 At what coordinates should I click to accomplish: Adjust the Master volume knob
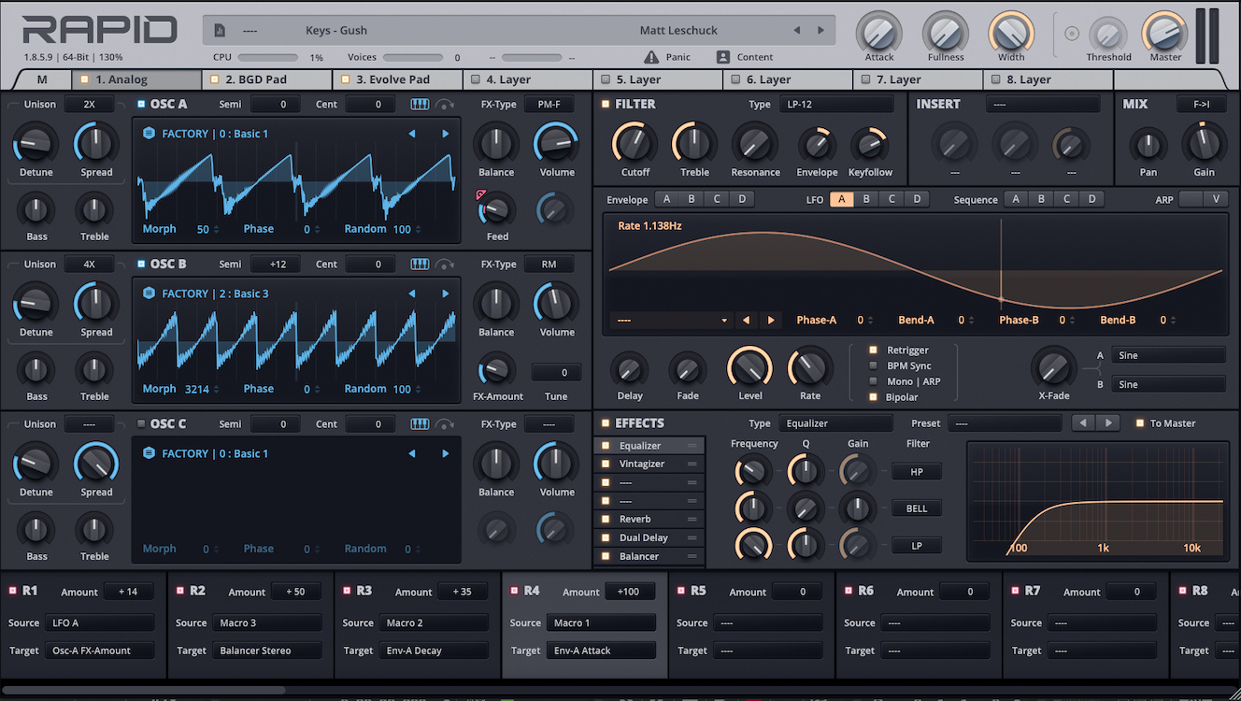click(x=1164, y=34)
